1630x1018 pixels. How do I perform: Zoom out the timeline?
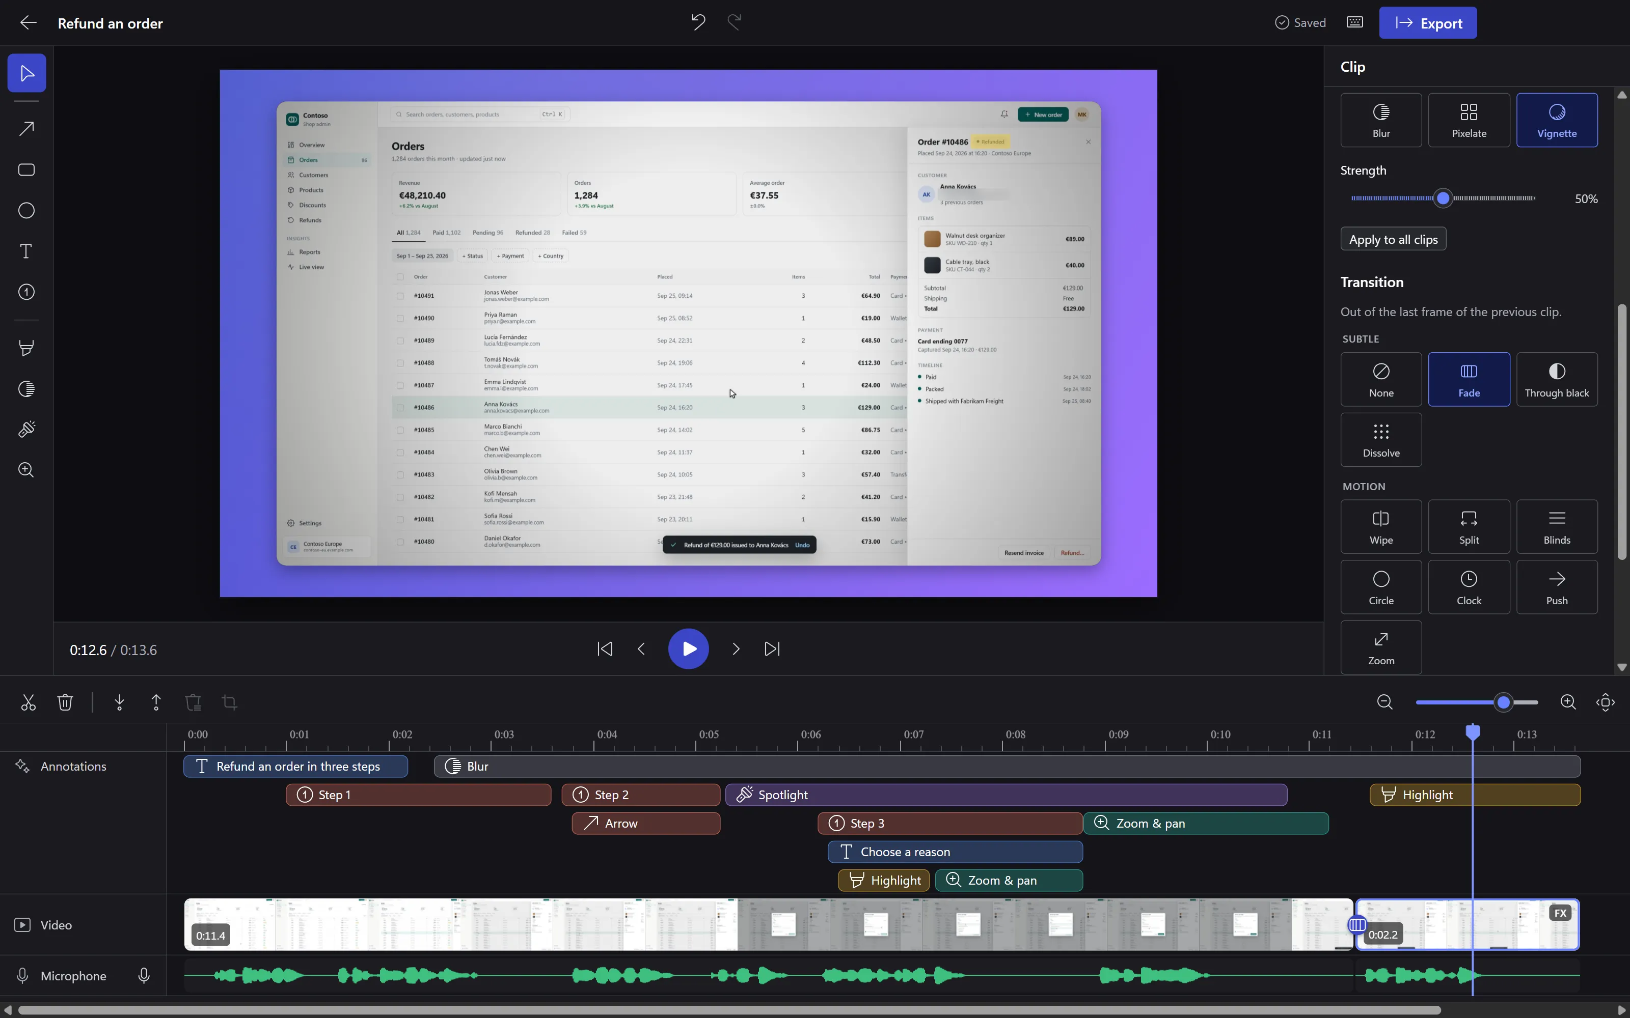1385,702
